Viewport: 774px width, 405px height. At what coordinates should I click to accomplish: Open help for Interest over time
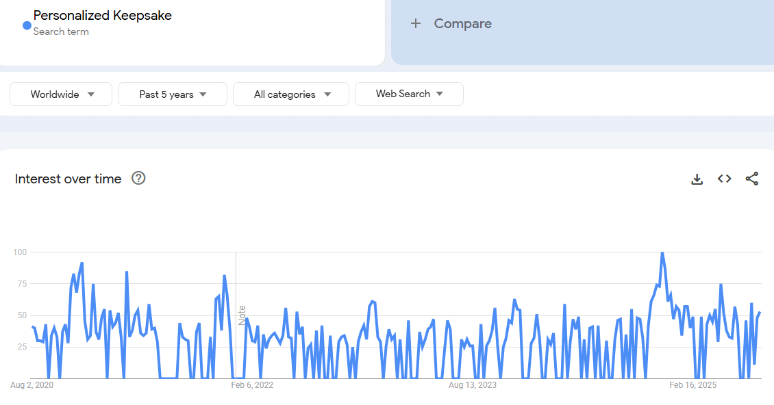click(138, 179)
